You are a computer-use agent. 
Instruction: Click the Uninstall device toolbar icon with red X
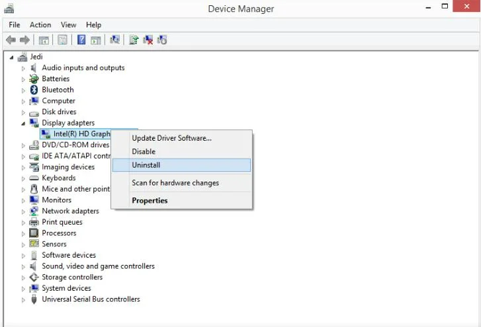click(148, 40)
